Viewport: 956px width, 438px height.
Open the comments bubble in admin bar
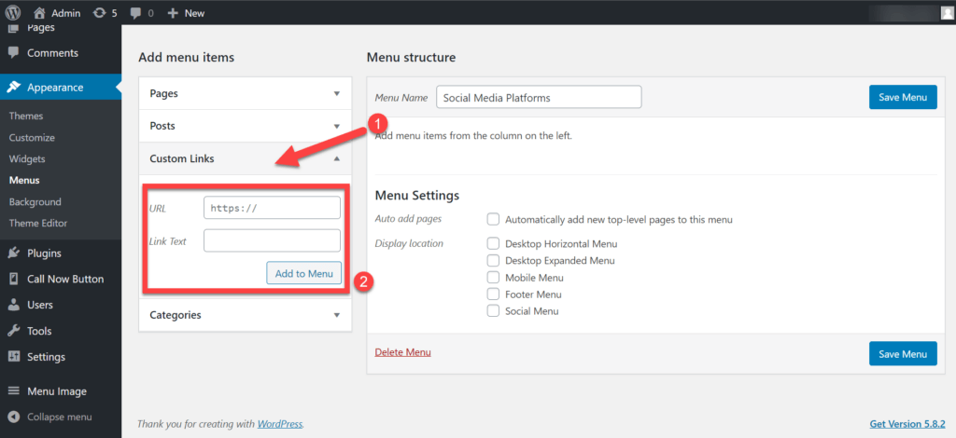pyautogui.click(x=135, y=13)
